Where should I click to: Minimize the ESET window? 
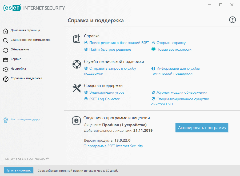pyautogui.click(x=210, y=5)
